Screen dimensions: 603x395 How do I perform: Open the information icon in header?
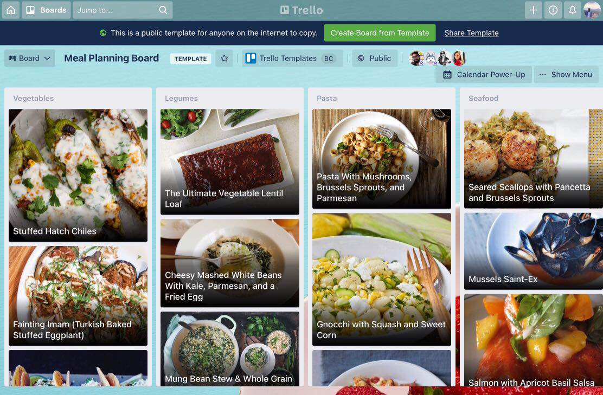[x=553, y=10]
